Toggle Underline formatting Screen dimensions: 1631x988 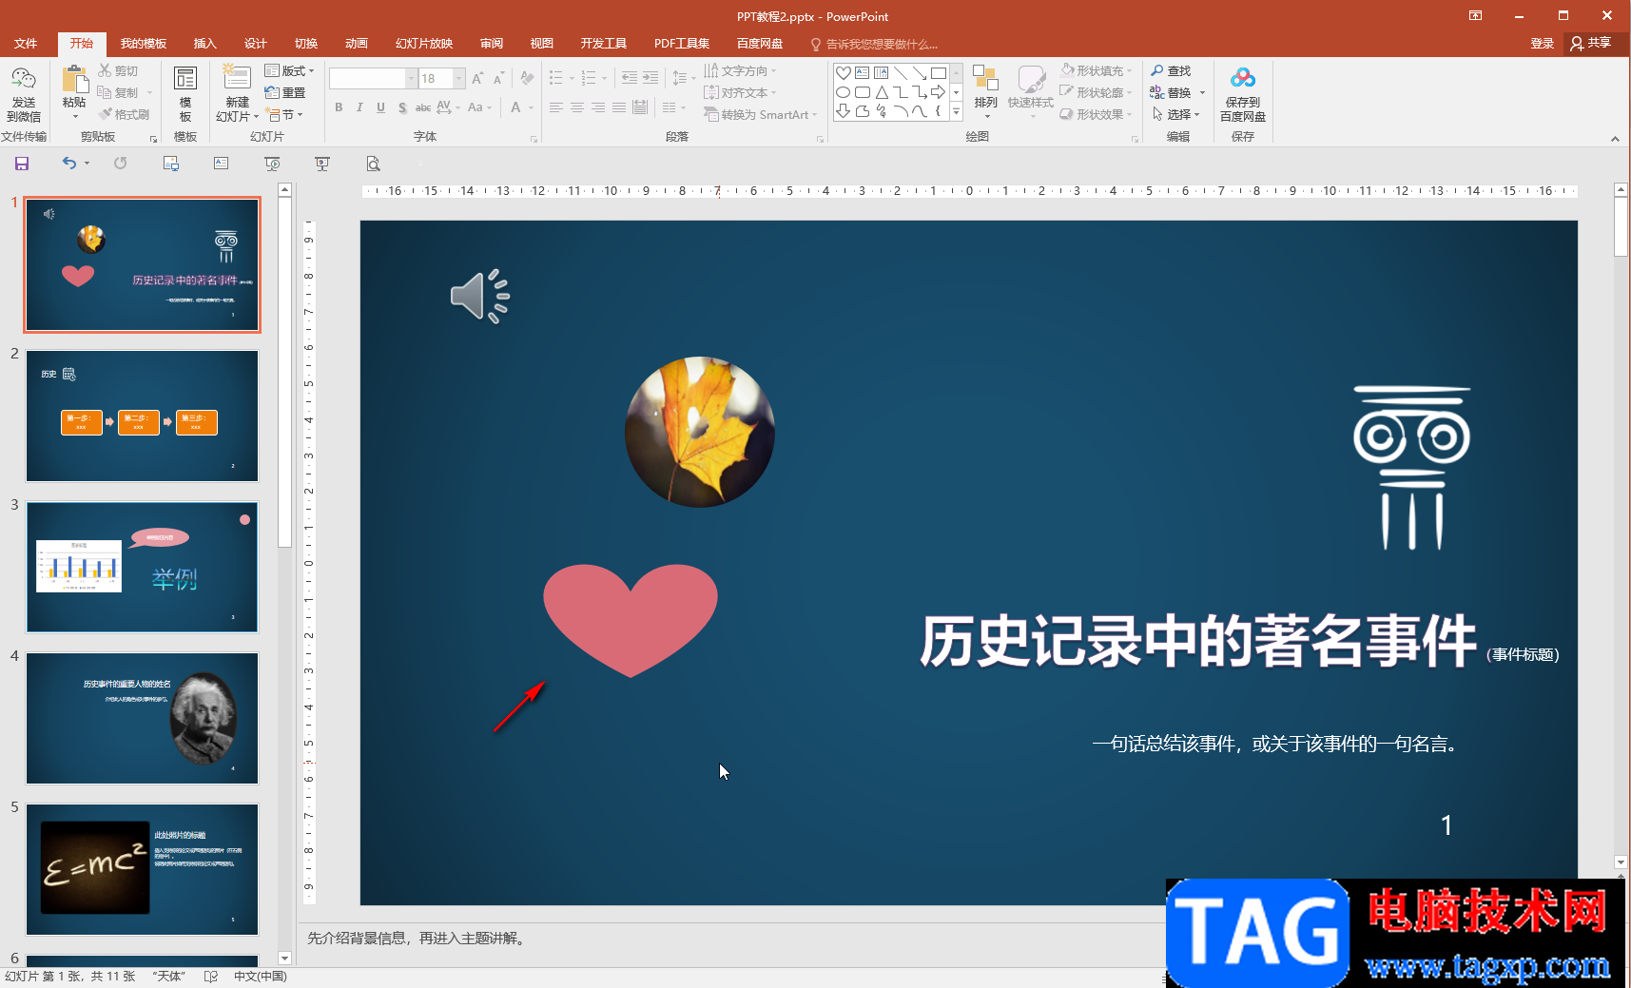click(x=380, y=107)
